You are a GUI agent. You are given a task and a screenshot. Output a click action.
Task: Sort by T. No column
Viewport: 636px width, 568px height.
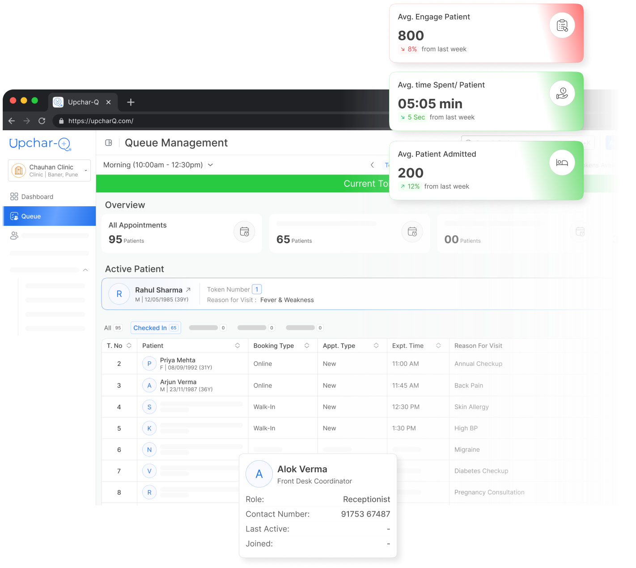(129, 346)
